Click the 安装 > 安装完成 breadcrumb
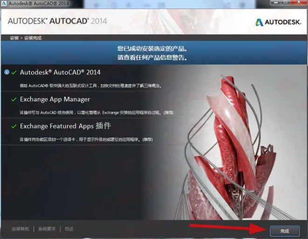Viewport: 308px width, 239px height. pos(26,38)
